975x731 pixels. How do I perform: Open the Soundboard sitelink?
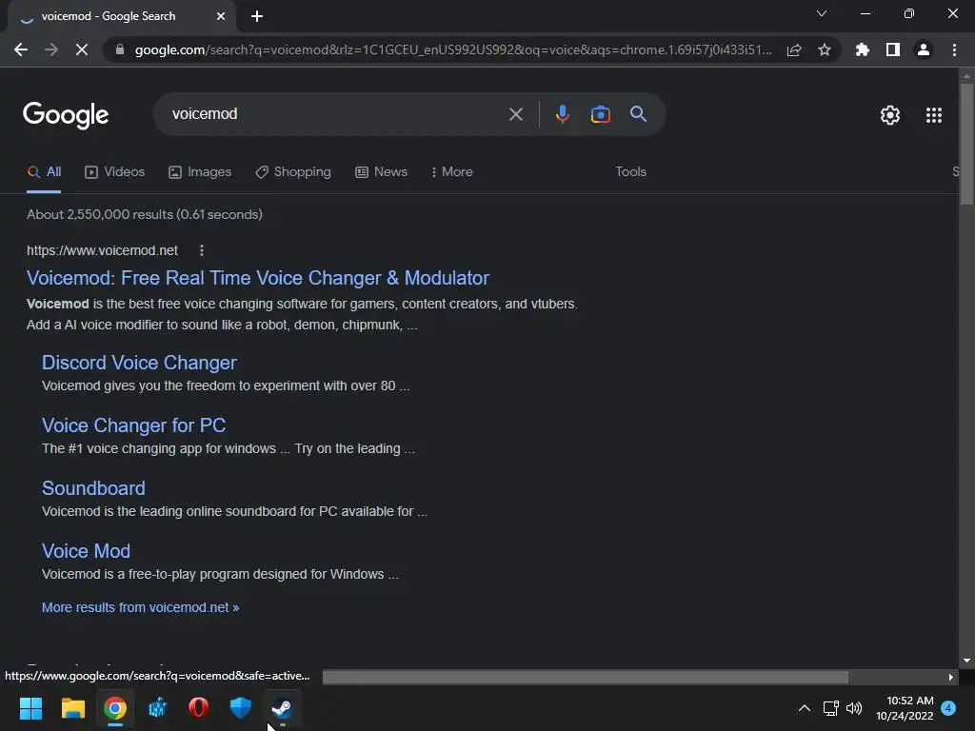click(93, 488)
